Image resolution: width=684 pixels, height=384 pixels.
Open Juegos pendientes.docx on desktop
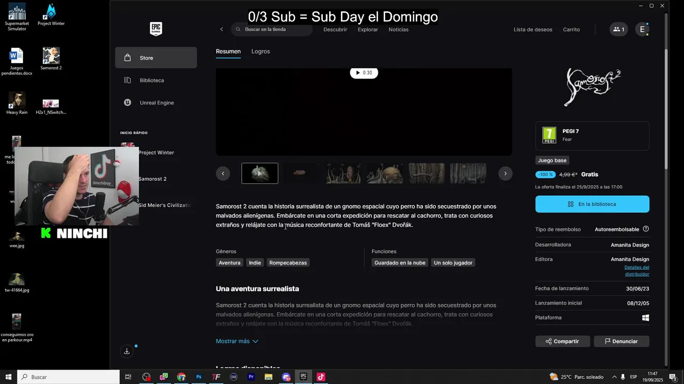[17, 62]
